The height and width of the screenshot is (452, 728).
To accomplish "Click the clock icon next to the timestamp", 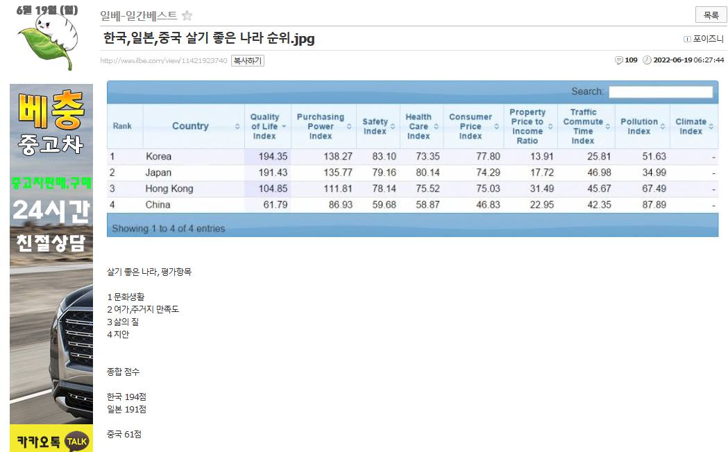I will (x=647, y=60).
